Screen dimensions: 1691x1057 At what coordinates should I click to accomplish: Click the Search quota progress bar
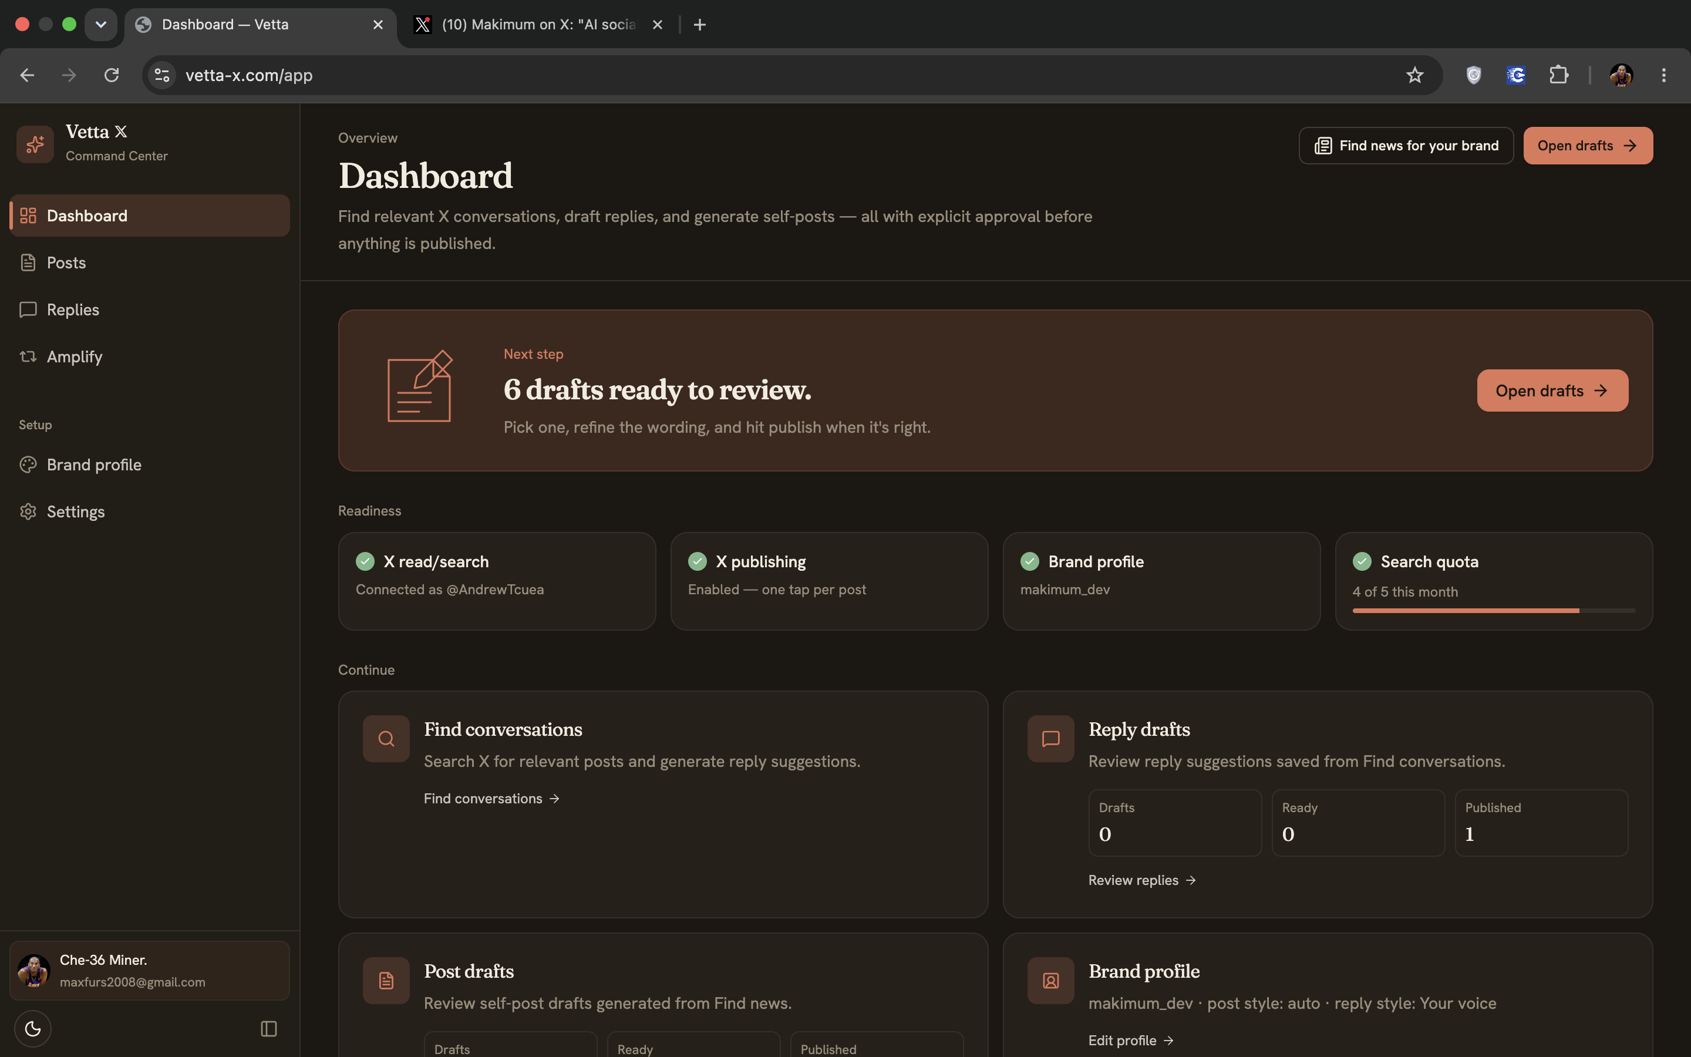[1493, 611]
